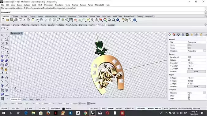Select the Box solid tool
Viewport: 207px width, 116px height.
point(2,60)
